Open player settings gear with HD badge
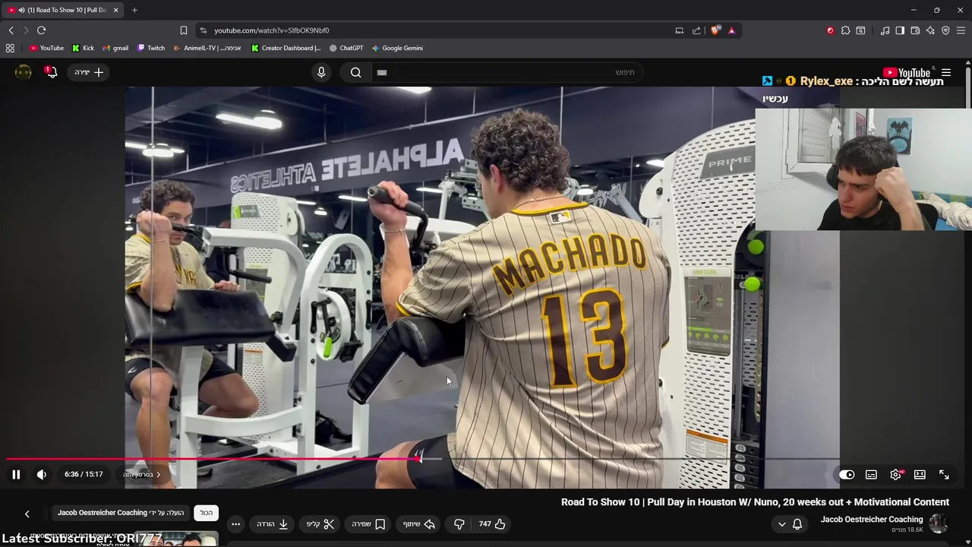972x547 pixels. [896, 474]
